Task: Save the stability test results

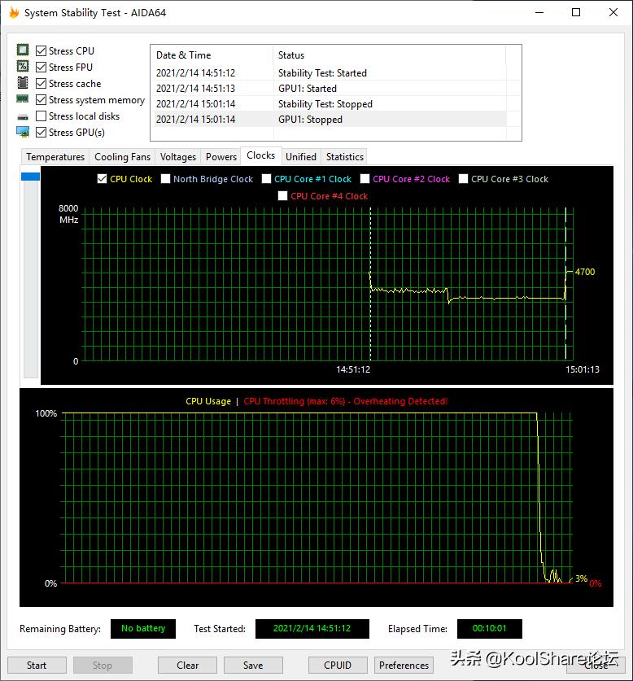Action: point(253,666)
